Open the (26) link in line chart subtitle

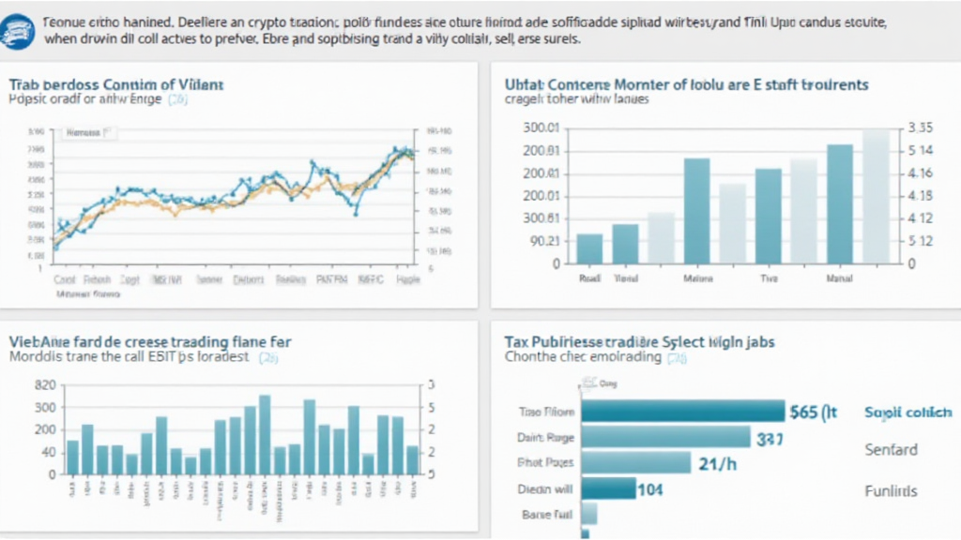(x=177, y=98)
